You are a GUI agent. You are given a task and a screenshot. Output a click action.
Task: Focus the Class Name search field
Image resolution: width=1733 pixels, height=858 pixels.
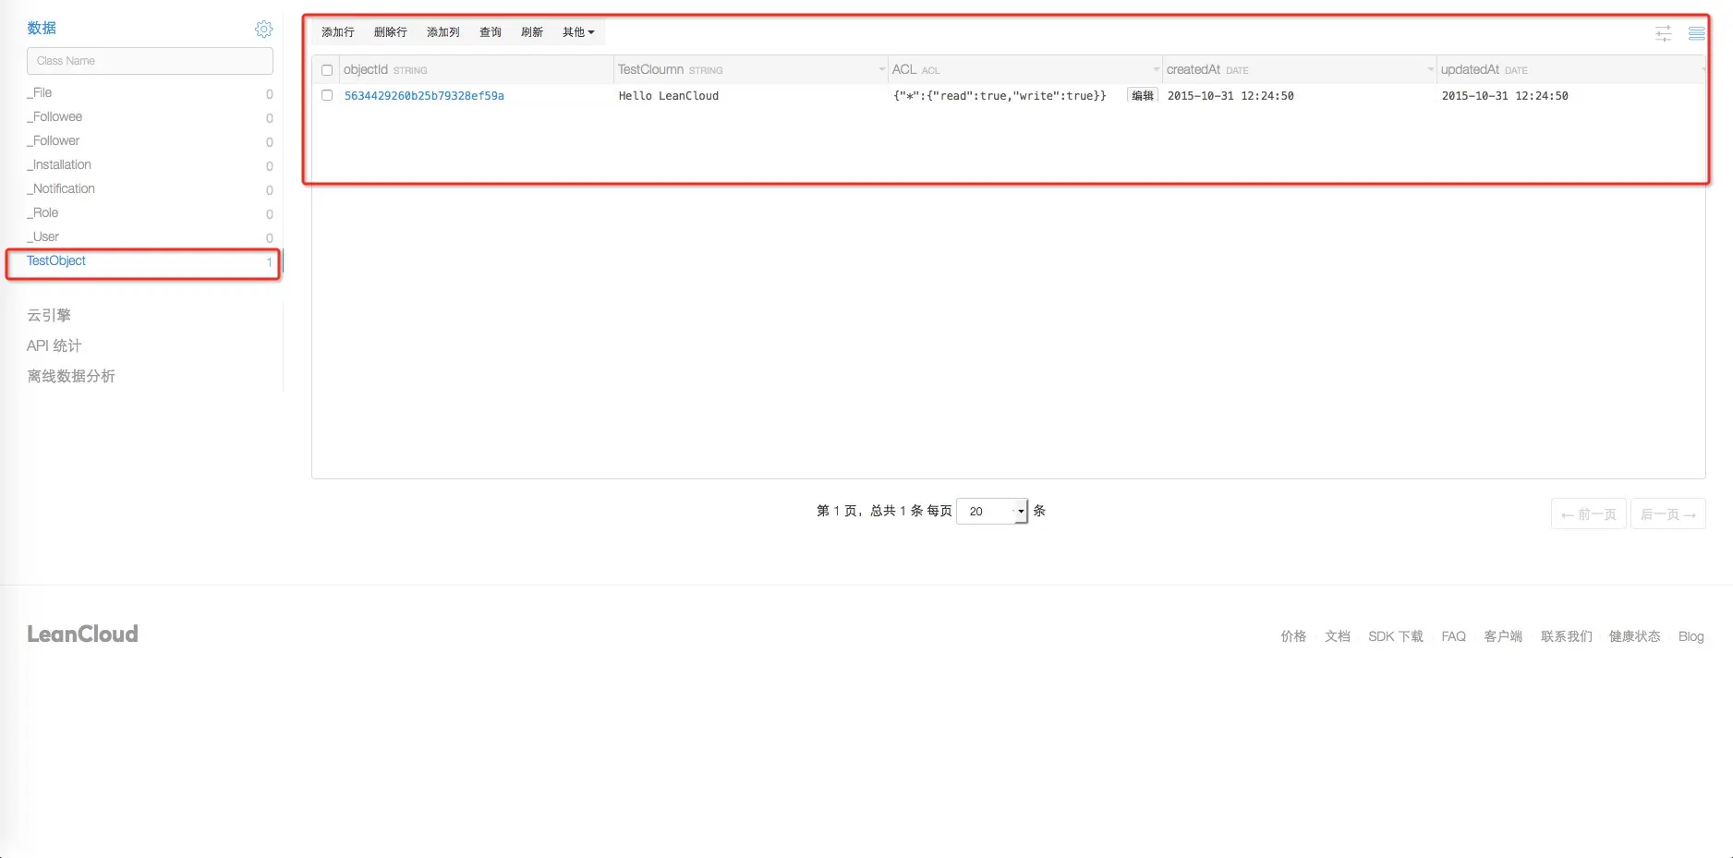pyautogui.click(x=150, y=61)
